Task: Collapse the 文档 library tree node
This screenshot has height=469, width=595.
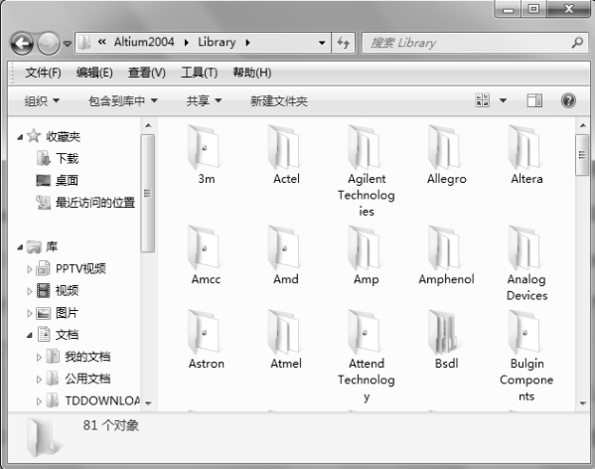Action: 30,336
